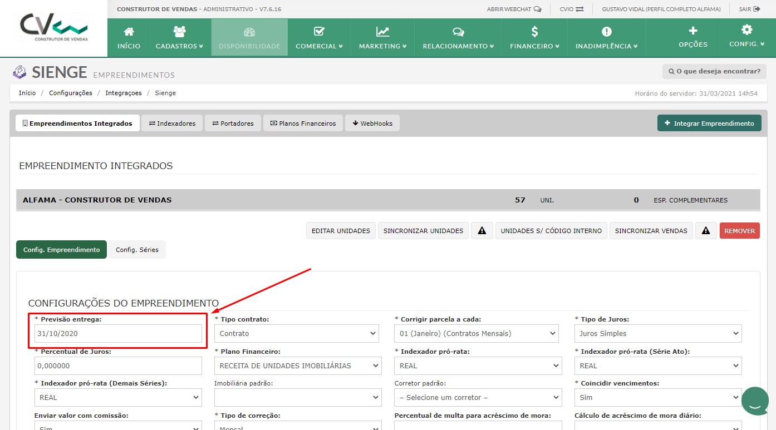Open Imobiliária padrão dropdown
The height and width of the screenshot is (430, 776).
(x=298, y=397)
